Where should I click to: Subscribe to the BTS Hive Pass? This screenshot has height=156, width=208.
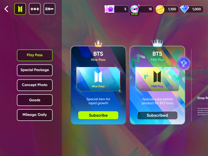(98, 115)
